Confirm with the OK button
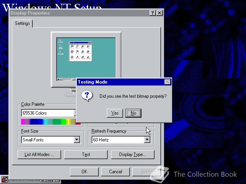Viewport: 246px width, 184px height. coord(84,172)
